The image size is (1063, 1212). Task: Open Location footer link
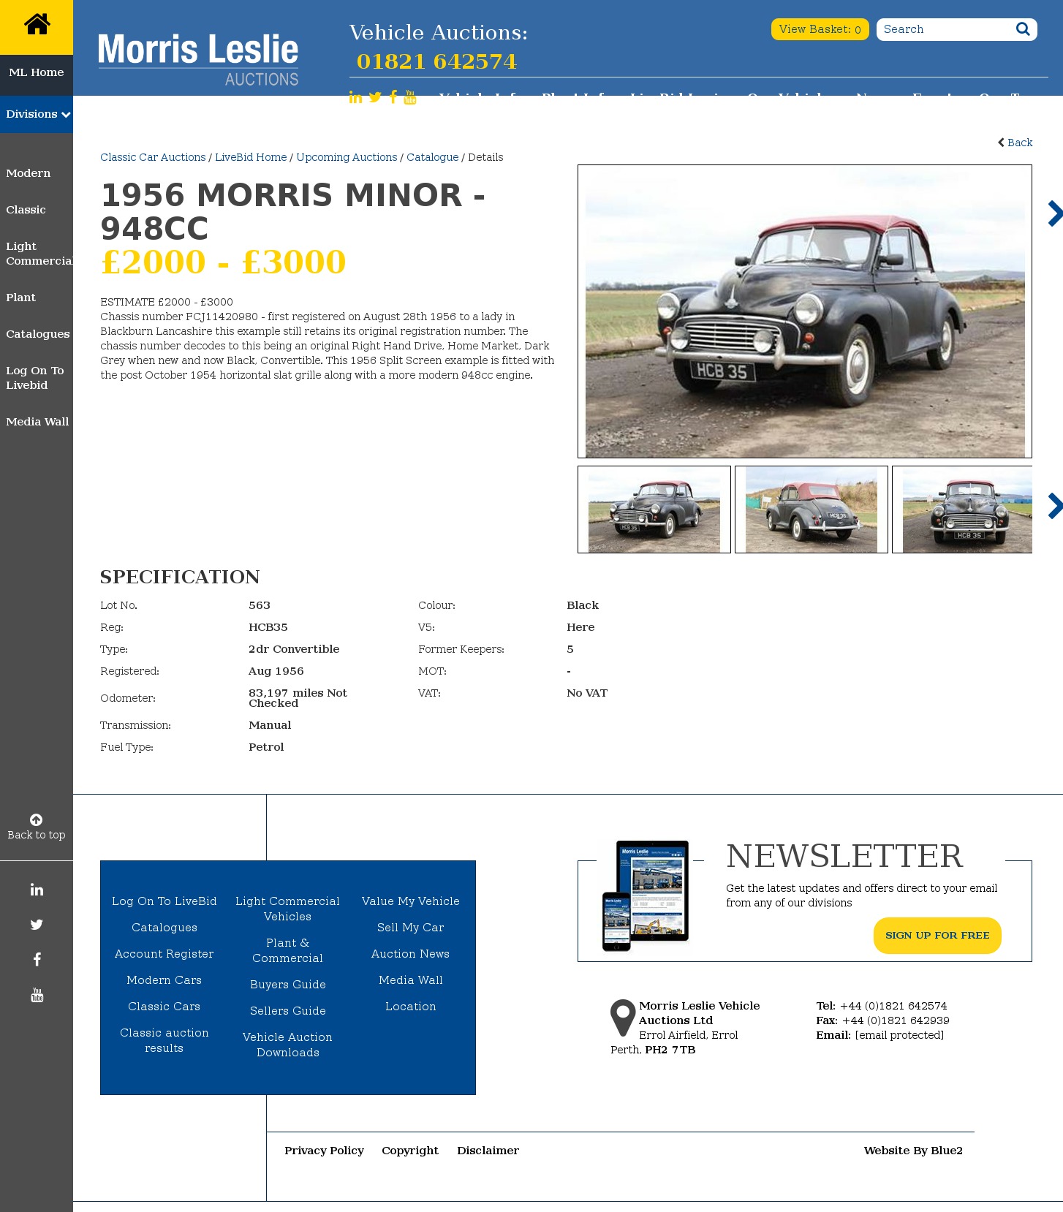tap(411, 1007)
